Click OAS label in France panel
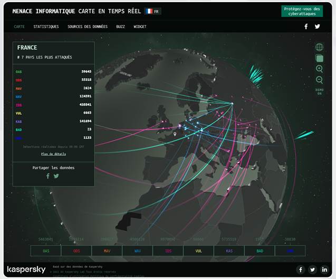 [18, 72]
